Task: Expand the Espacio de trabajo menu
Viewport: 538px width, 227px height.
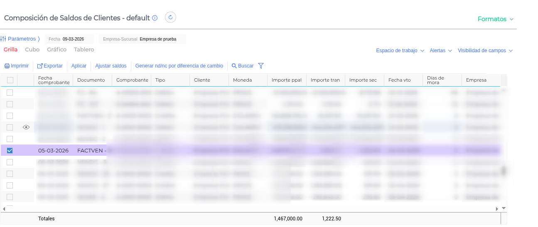Action: [x=400, y=51]
